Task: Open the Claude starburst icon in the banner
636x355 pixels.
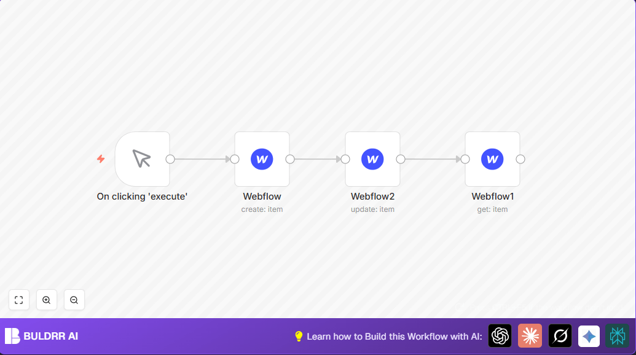Action: [530, 336]
